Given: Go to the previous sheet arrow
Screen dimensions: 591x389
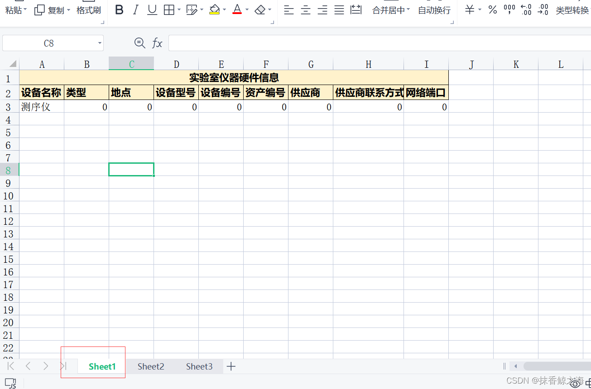Looking at the screenshot, I should pos(28,366).
